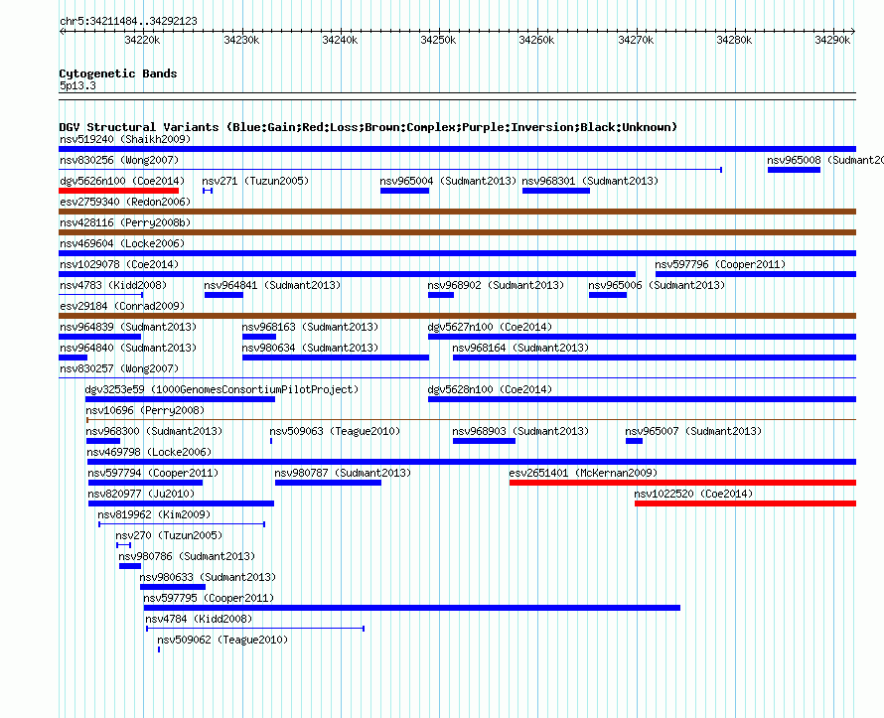
Task: Select nsv509062 (Teague2010) label
Action: point(222,640)
